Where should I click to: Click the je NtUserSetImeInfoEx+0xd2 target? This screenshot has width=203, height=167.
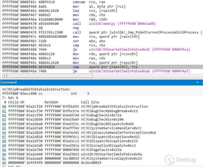[140, 50]
